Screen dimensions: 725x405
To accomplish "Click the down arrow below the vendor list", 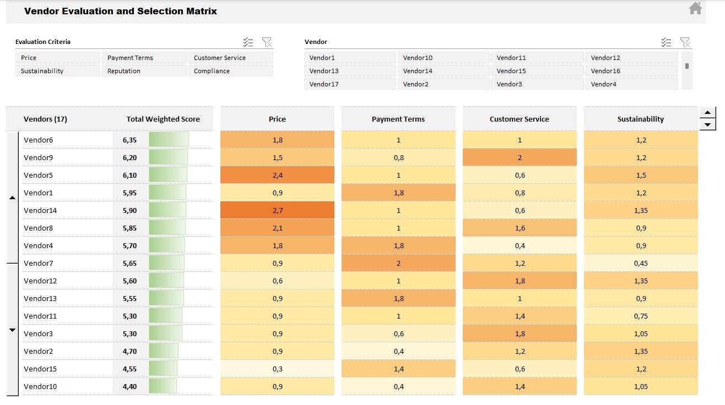I will click(x=12, y=330).
